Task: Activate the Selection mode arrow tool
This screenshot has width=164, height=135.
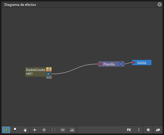Action: point(6,130)
